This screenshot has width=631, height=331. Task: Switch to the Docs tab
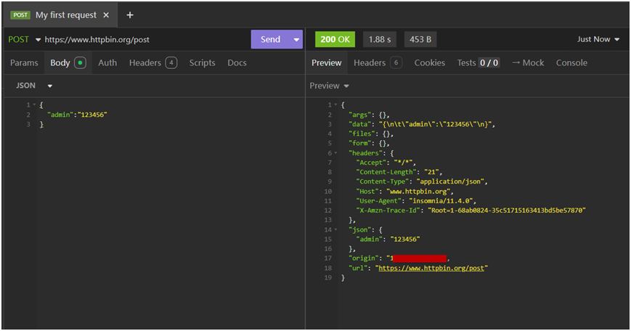click(237, 62)
